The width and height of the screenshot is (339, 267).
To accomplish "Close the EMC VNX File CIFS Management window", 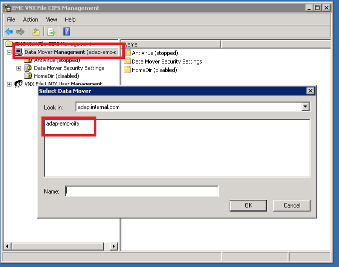I will pyautogui.click(x=327, y=8).
